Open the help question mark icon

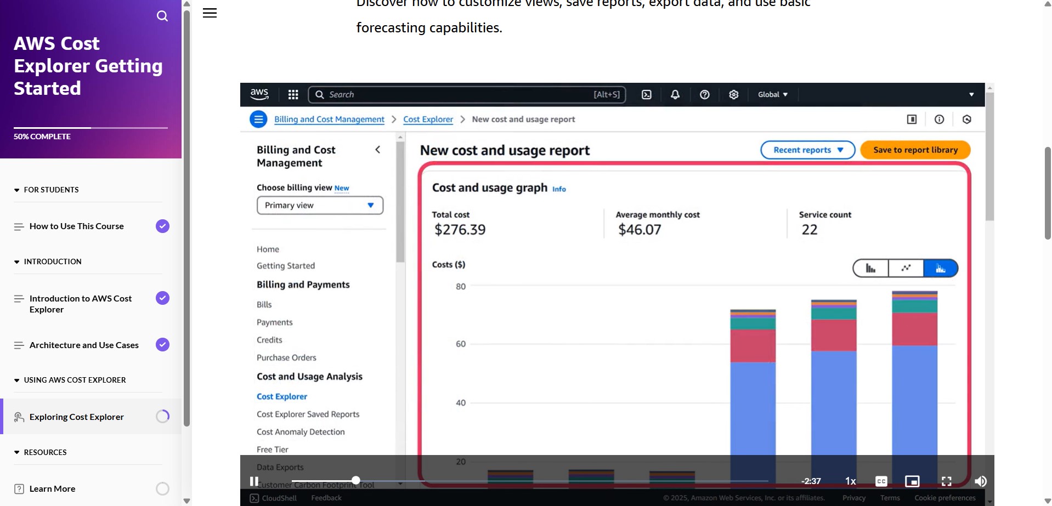pos(705,95)
